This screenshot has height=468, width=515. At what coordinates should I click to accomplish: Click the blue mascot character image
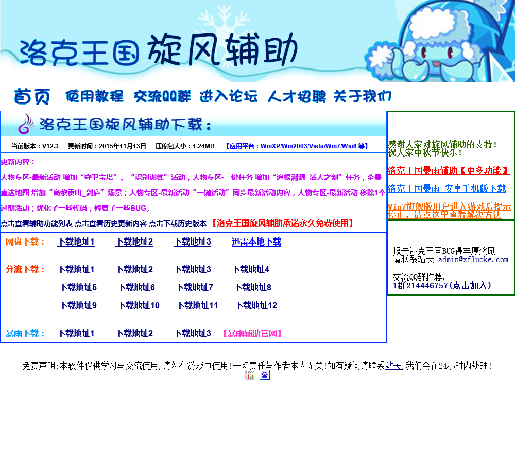(440, 41)
